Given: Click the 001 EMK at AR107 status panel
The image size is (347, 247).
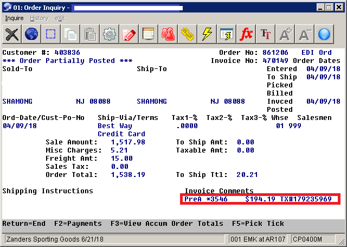Looking at the screenshot, I should pyautogui.click(x=258, y=239).
